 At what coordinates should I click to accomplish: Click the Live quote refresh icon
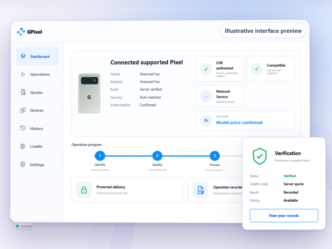pyautogui.click(x=206, y=120)
